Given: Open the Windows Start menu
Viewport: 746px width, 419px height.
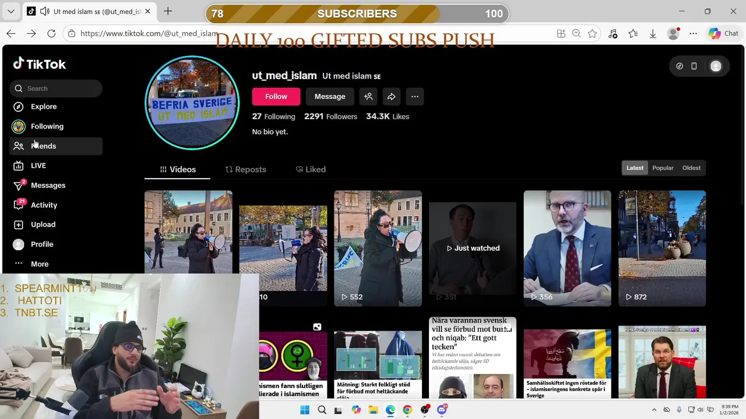Looking at the screenshot, I should point(305,410).
